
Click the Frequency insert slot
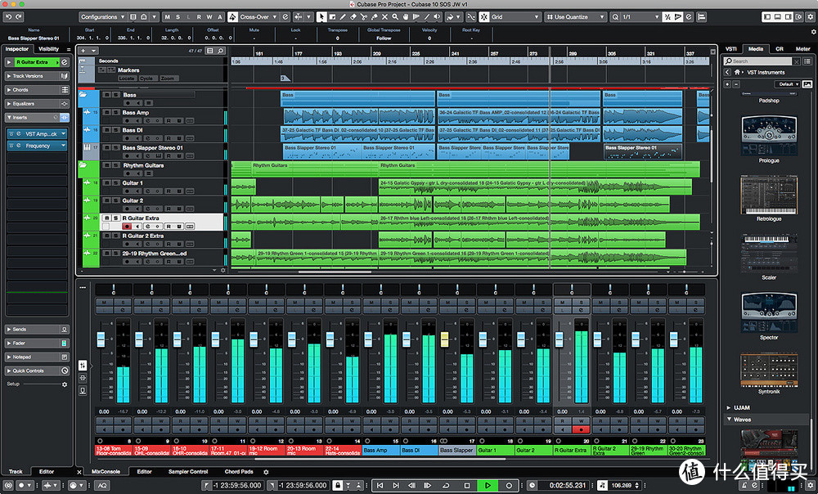(x=38, y=146)
